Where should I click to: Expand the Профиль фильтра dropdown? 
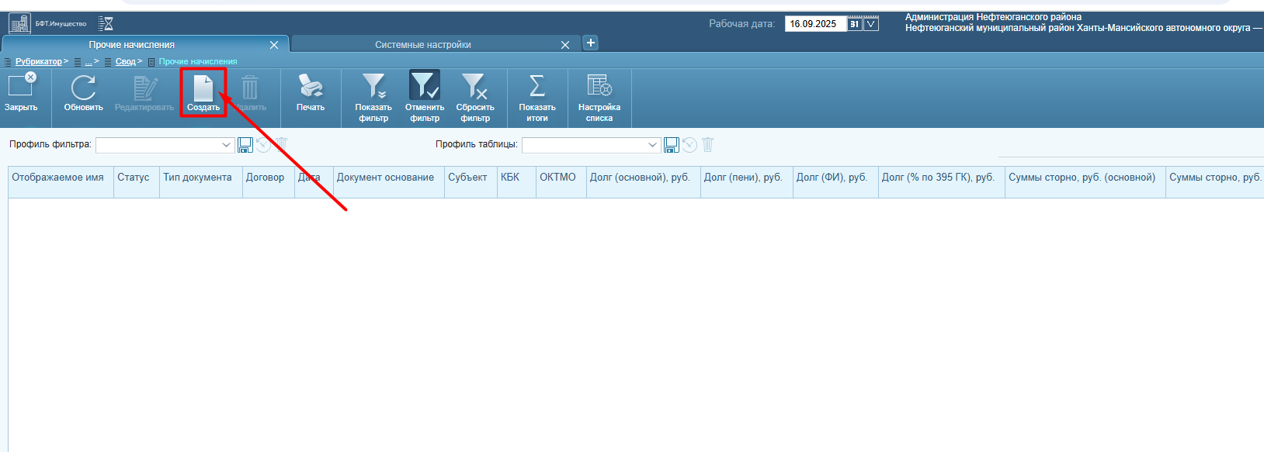[x=227, y=145]
